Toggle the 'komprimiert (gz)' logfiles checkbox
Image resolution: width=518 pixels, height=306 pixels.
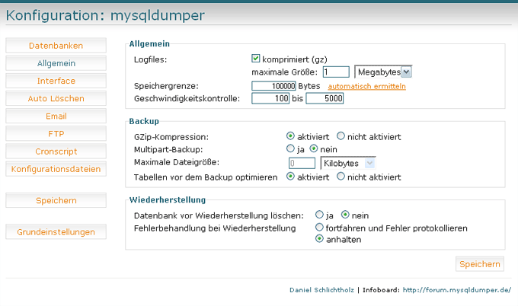click(256, 59)
